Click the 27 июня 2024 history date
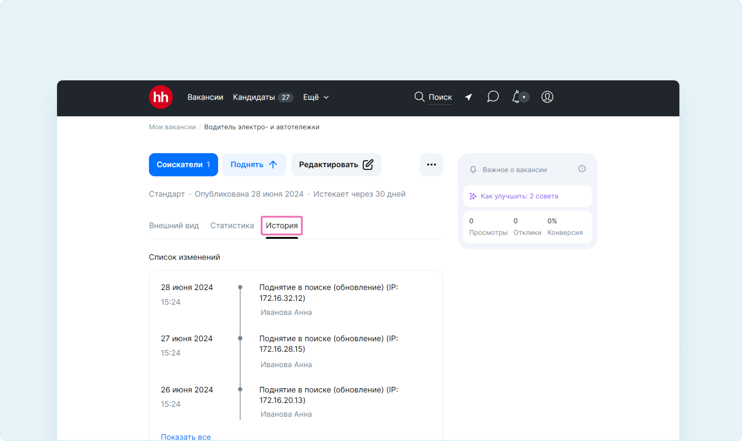The image size is (742, 441). tap(187, 339)
